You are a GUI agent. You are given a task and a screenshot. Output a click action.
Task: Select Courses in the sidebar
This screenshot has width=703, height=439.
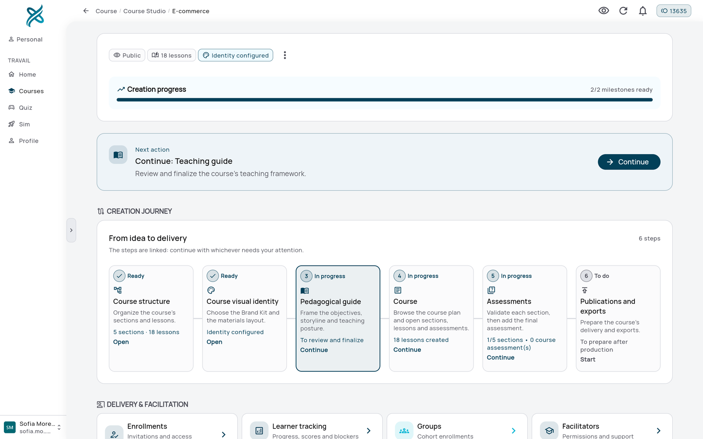tap(31, 91)
